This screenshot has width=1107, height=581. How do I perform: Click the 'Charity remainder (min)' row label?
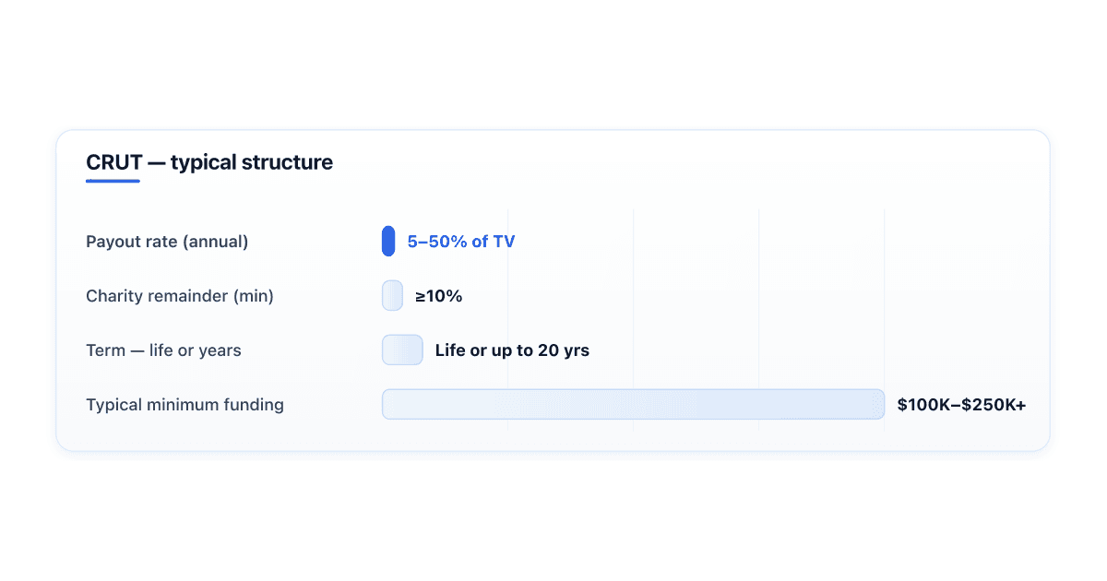180,296
